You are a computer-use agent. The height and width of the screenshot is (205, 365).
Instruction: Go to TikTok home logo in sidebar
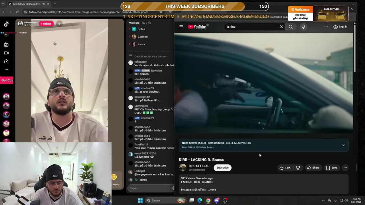[6, 24]
